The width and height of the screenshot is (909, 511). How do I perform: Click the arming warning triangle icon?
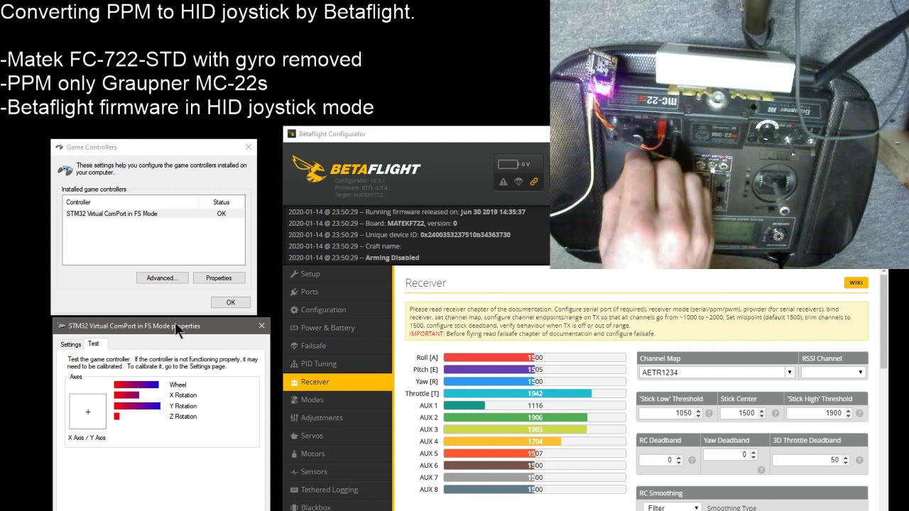click(504, 182)
